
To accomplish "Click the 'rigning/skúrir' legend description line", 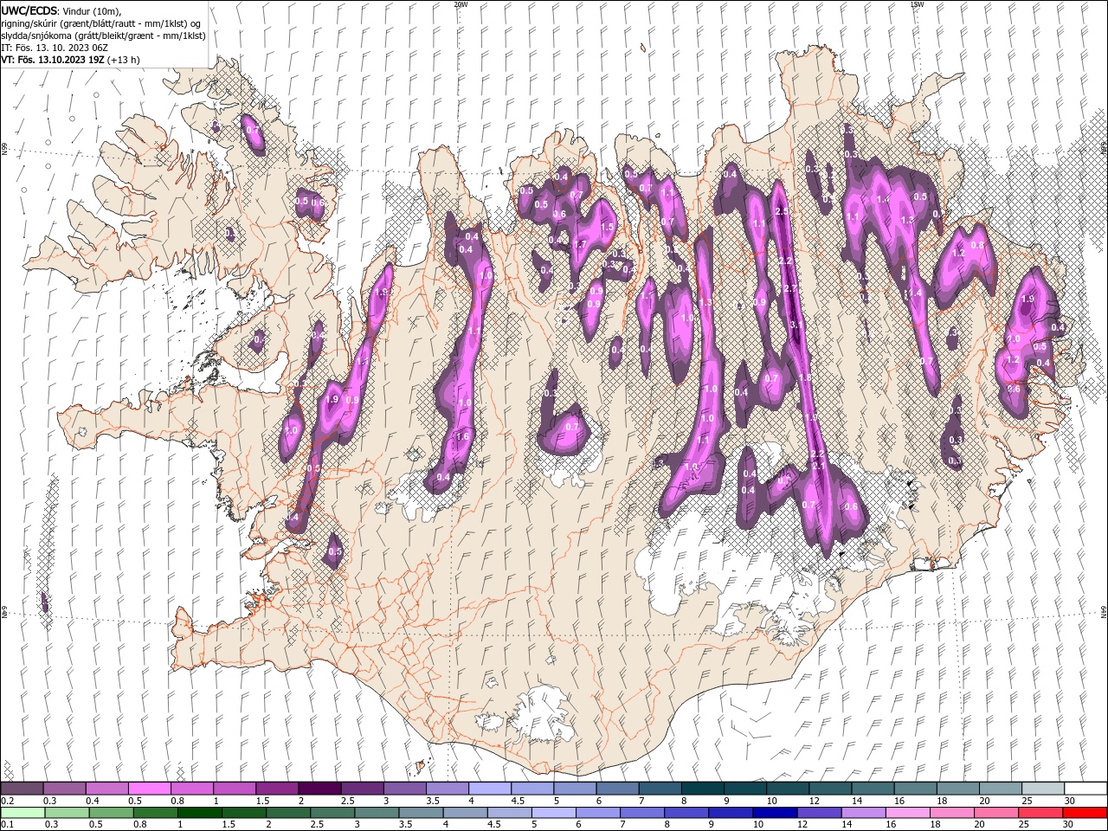I will pyautogui.click(x=101, y=23).
